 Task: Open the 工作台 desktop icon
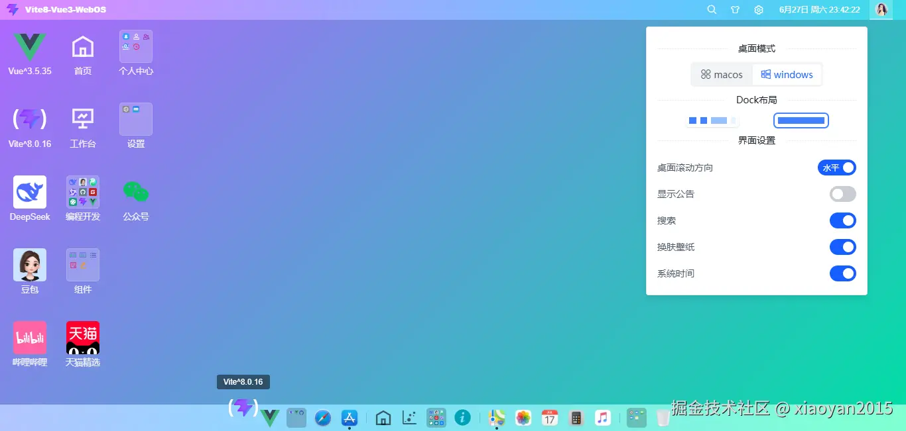click(x=83, y=120)
